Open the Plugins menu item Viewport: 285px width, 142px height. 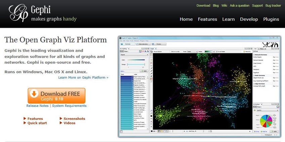point(271,19)
